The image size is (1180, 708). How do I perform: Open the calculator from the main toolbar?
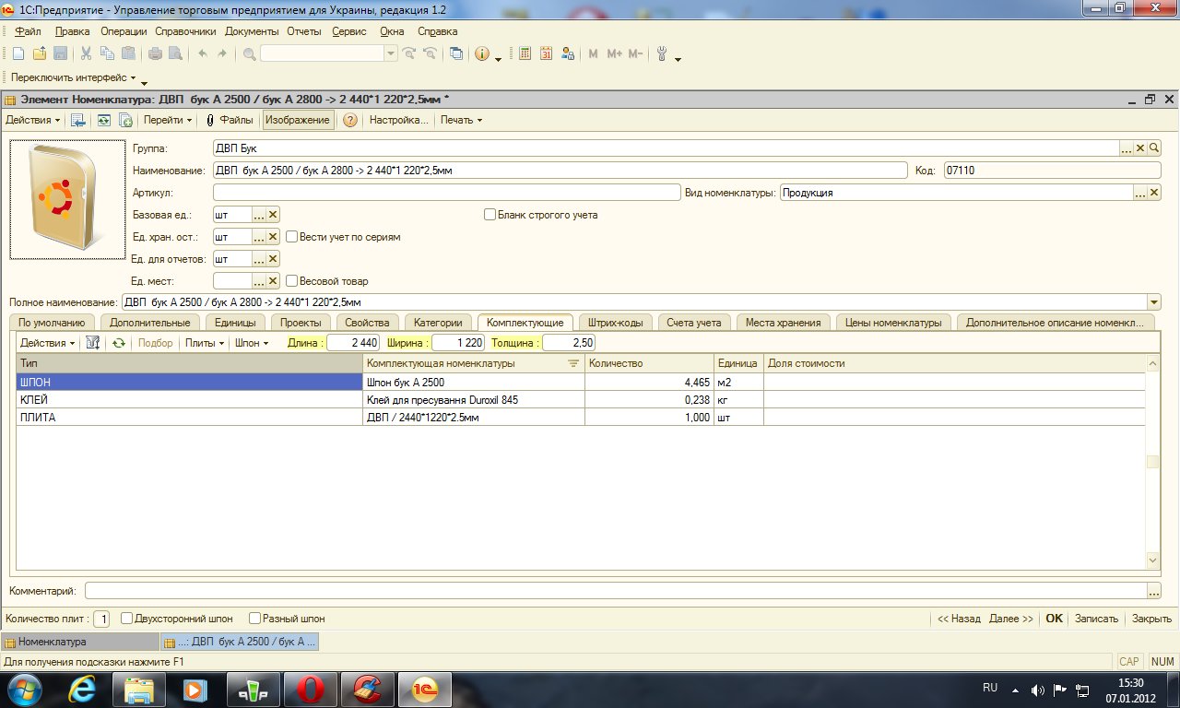[525, 53]
